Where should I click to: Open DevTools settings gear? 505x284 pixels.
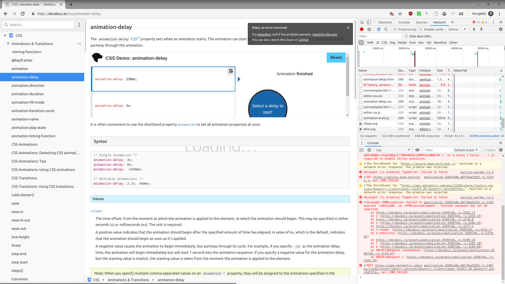501,29
